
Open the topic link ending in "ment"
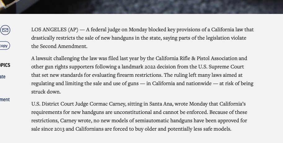click(x=5, y=99)
